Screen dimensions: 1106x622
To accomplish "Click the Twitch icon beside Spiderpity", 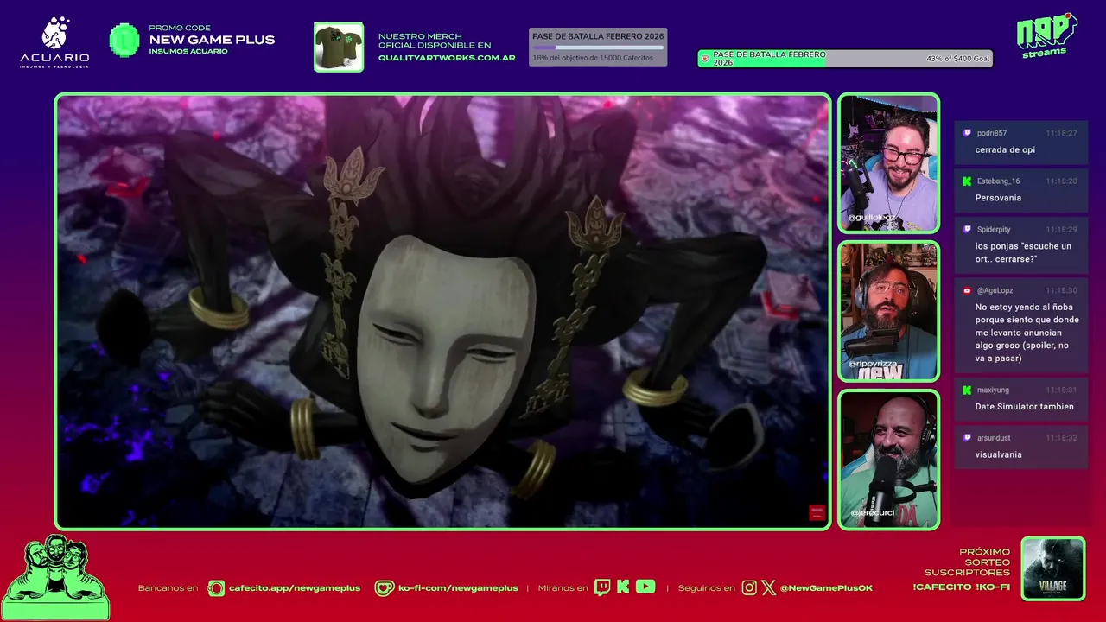I will (x=967, y=230).
